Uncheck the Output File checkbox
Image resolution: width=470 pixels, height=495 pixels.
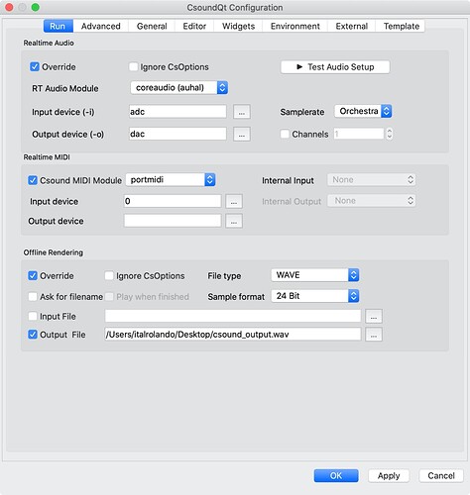pyautogui.click(x=33, y=335)
